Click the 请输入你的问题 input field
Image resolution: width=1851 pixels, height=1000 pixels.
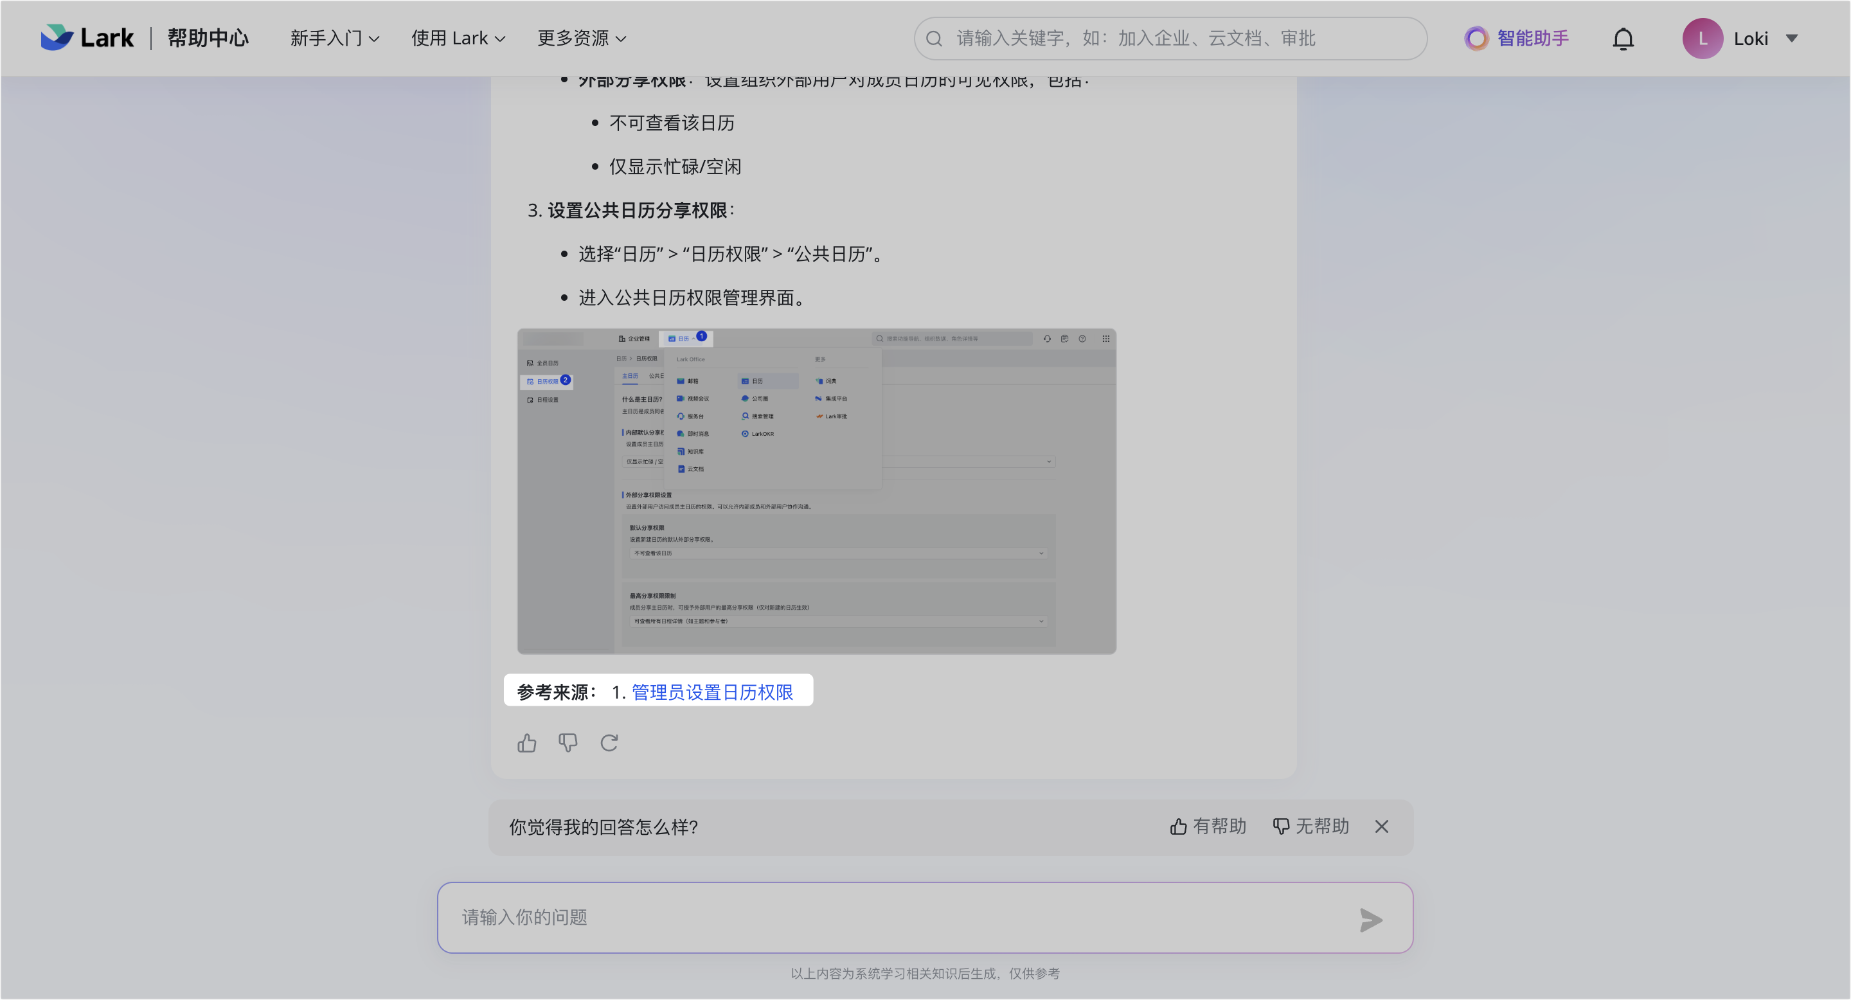(x=791, y=917)
